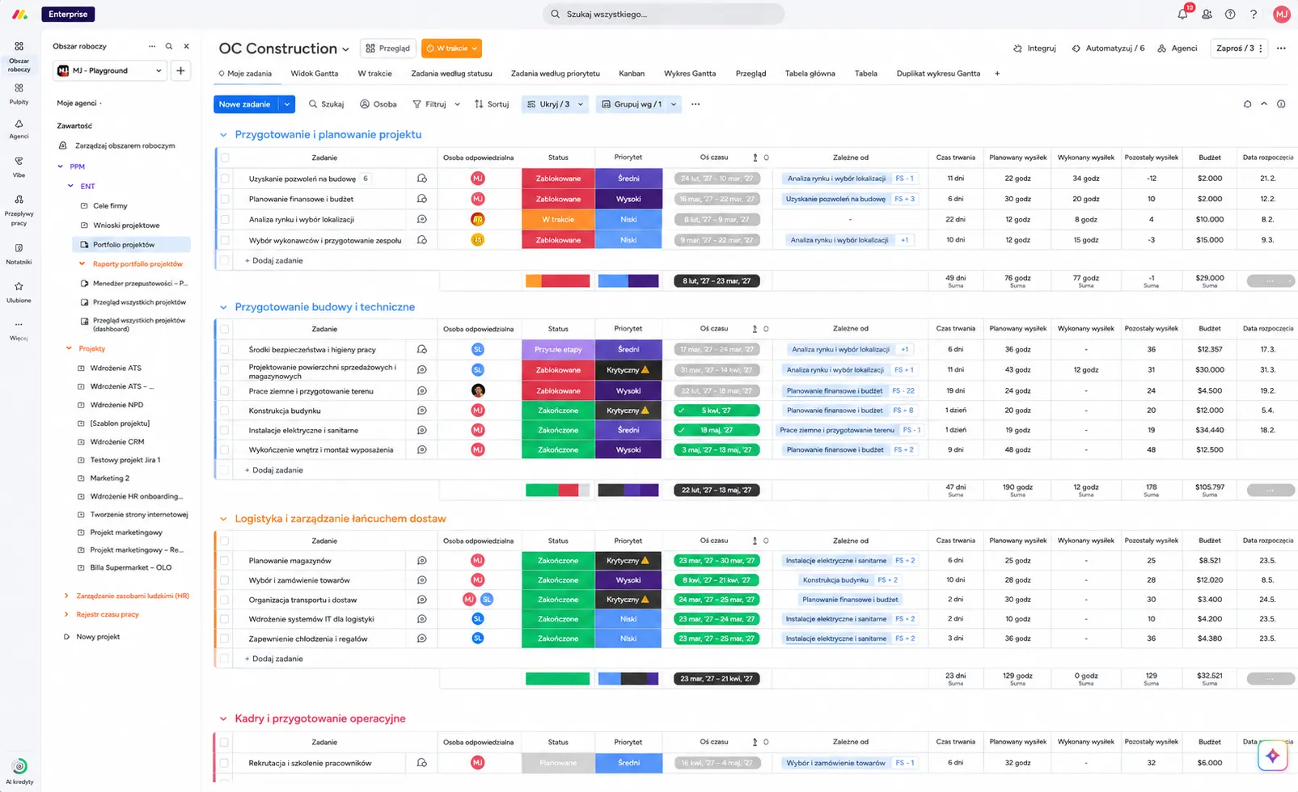Open the Nowe zadanie dropdown arrow
Image resolution: width=1298 pixels, height=792 pixels.
coord(287,104)
